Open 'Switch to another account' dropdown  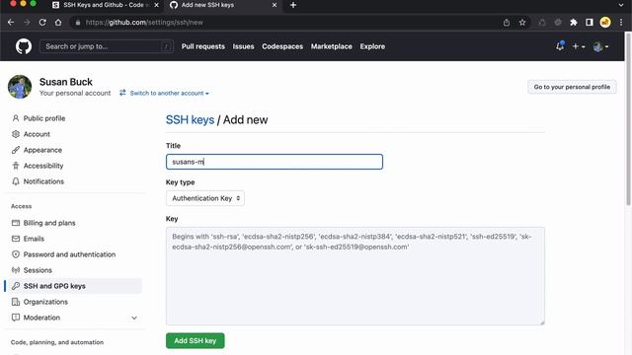[165, 93]
